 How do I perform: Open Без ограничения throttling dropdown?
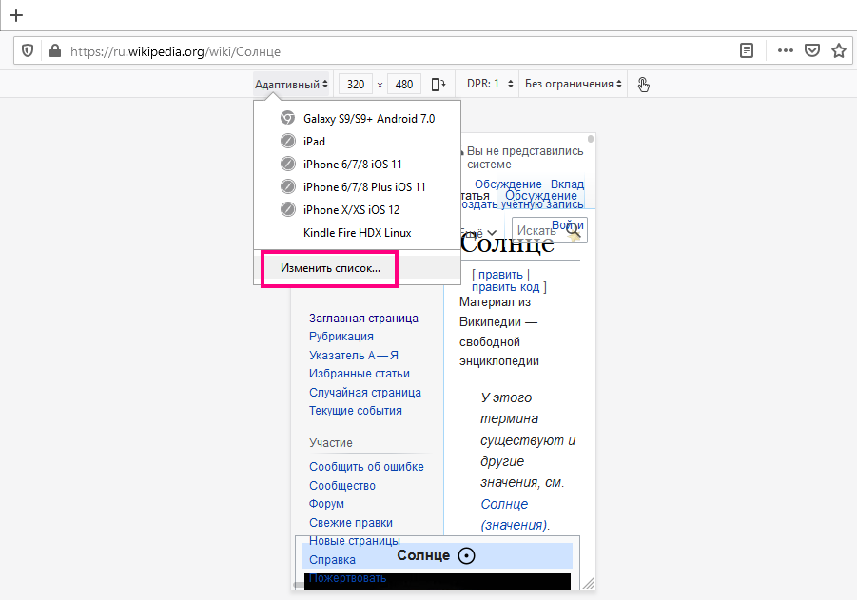coord(574,84)
